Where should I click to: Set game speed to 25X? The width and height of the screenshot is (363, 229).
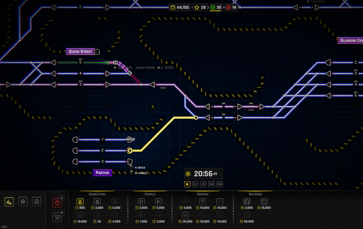point(219,184)
